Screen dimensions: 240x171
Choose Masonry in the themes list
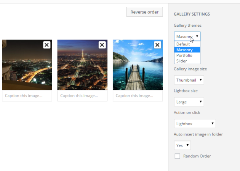tap(187, 50)
